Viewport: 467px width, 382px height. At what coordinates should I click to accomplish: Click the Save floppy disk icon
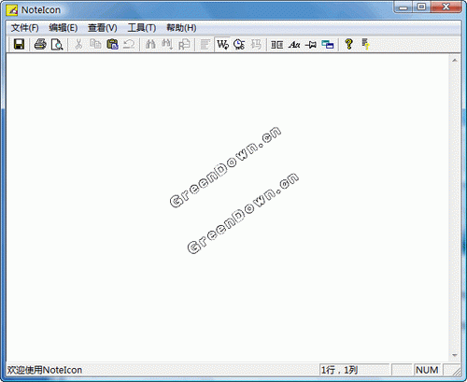(x=19, y=44)
